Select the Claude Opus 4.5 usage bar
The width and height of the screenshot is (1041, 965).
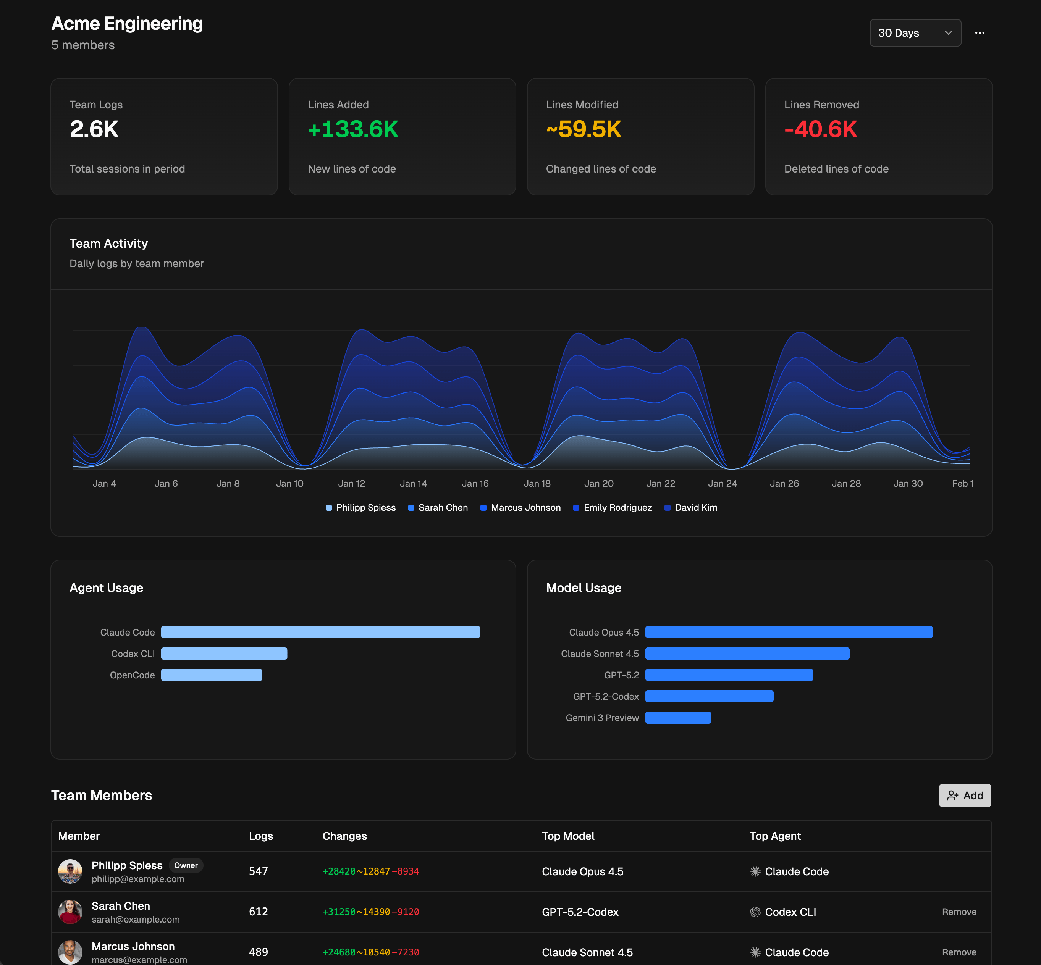[789, 632]
